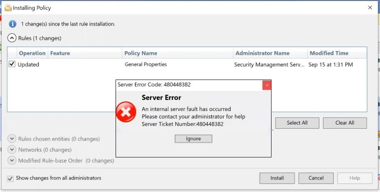
Task: Sort by Policy Name column header
Action: [178, 53]
